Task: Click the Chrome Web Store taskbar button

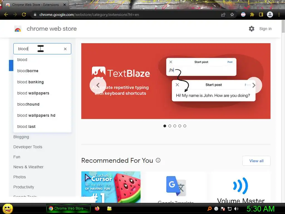Action: (x=68, y=208)
